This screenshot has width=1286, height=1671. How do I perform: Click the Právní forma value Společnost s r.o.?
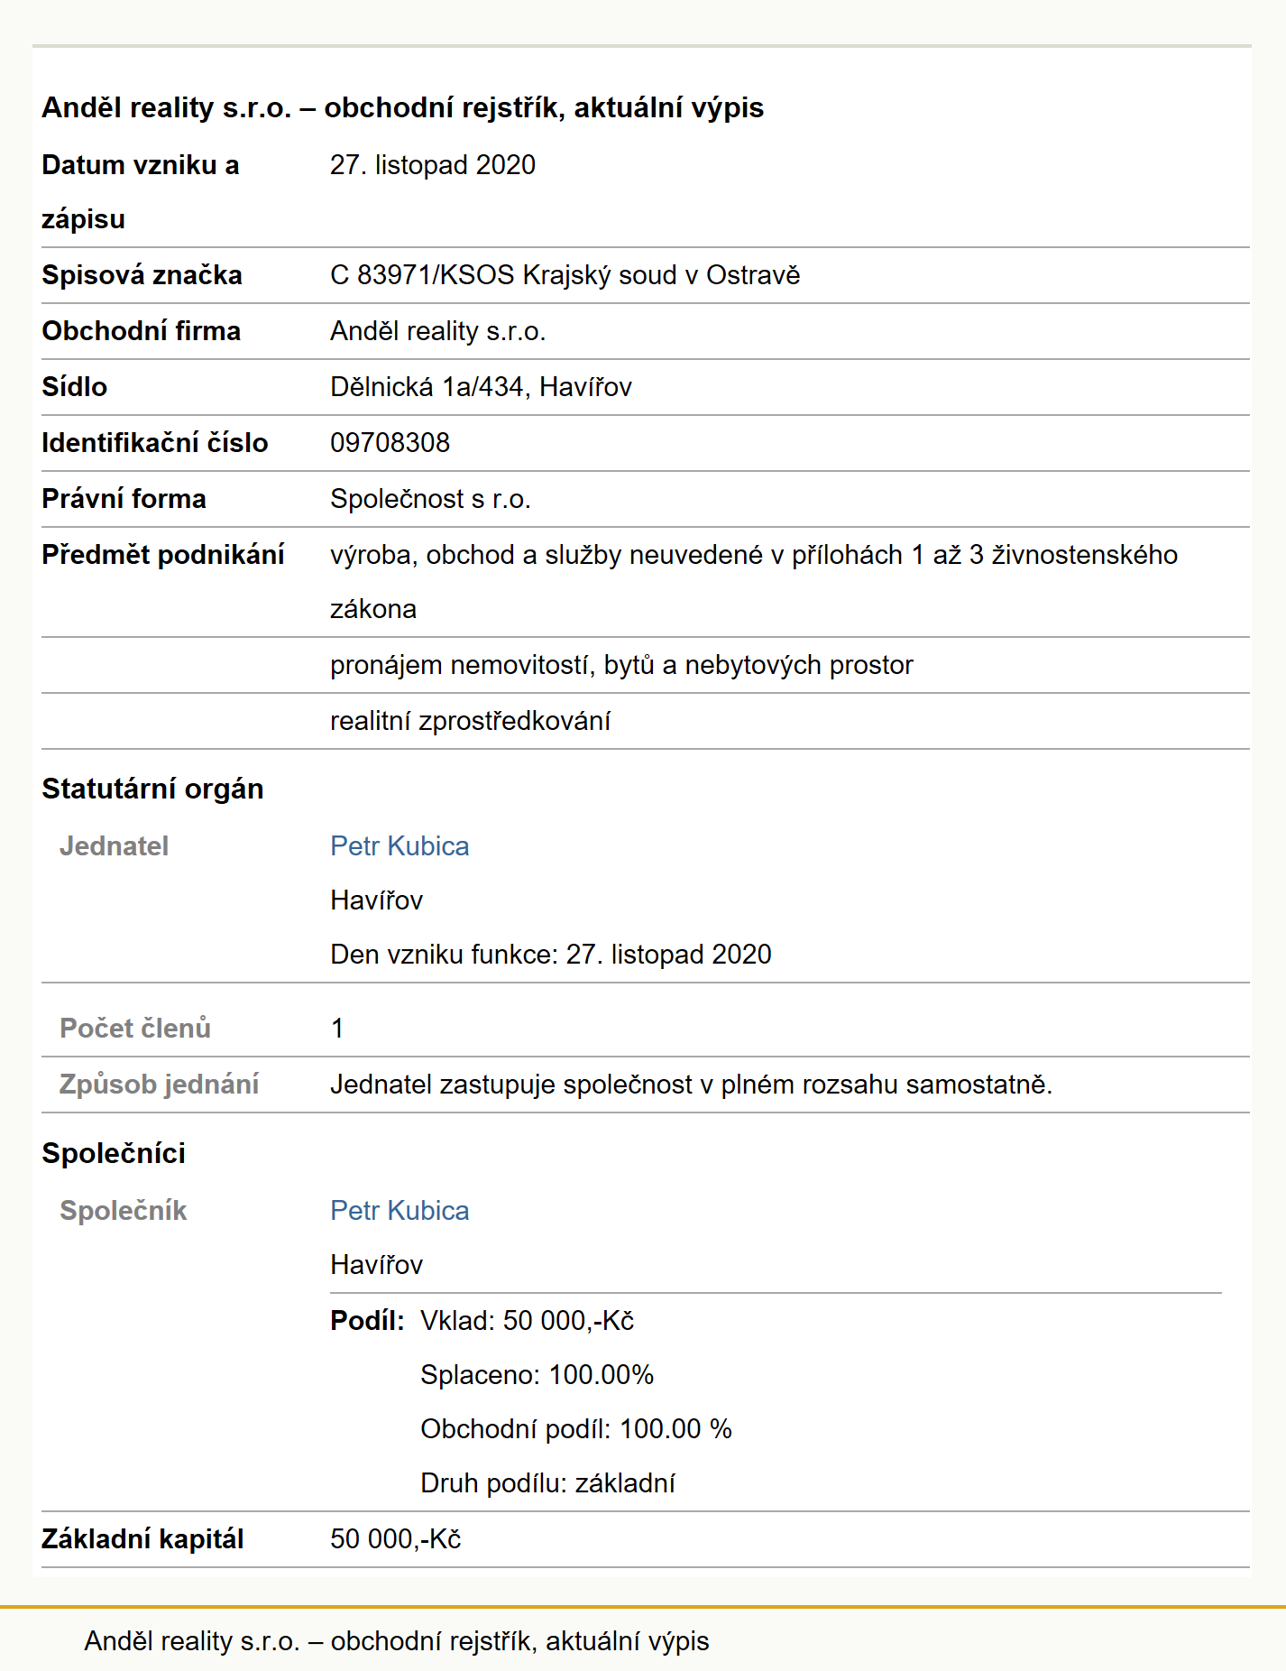click(x=430, y=499)
